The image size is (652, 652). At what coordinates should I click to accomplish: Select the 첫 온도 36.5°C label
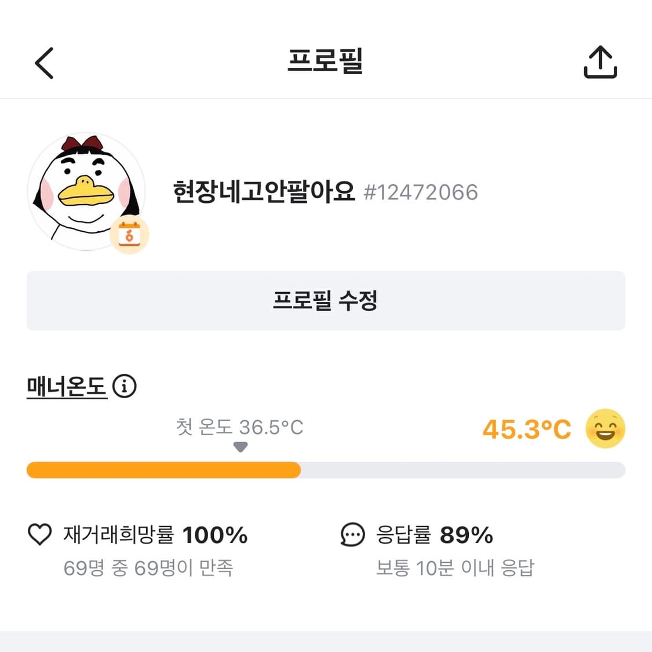click(x=240, y=427)
